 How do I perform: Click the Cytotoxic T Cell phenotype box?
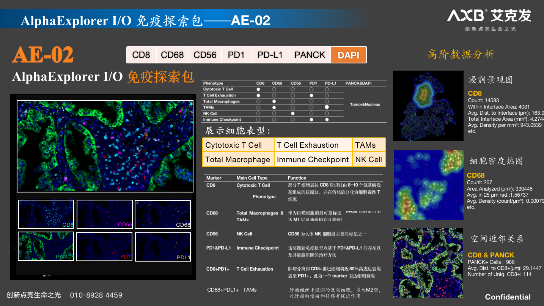(x=238, y=145)
